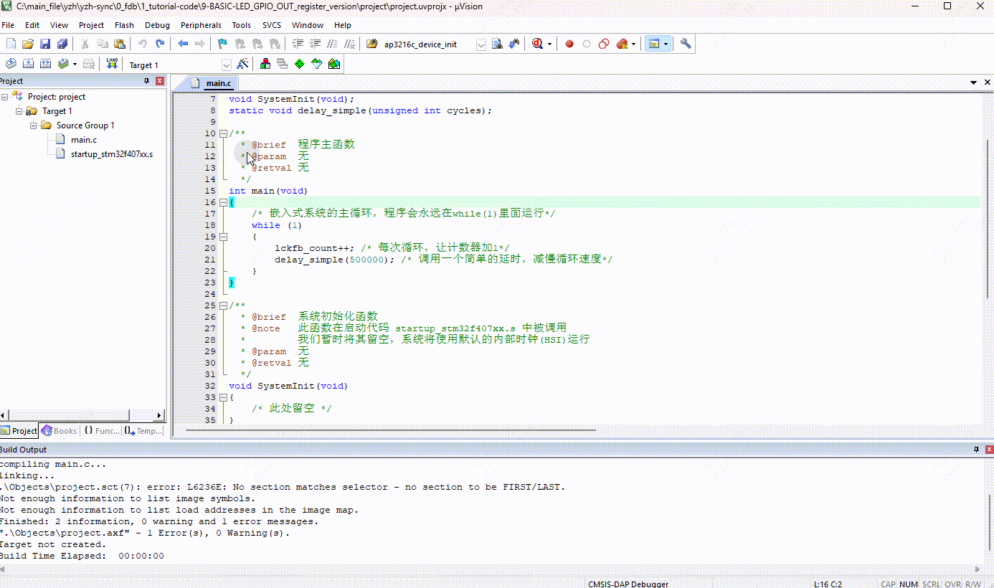Open the Target 1 selection dropdown
Viewport: 994px width, 588px height.
[227, 65]
